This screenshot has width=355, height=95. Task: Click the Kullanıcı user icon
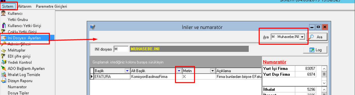pos(3,13)
